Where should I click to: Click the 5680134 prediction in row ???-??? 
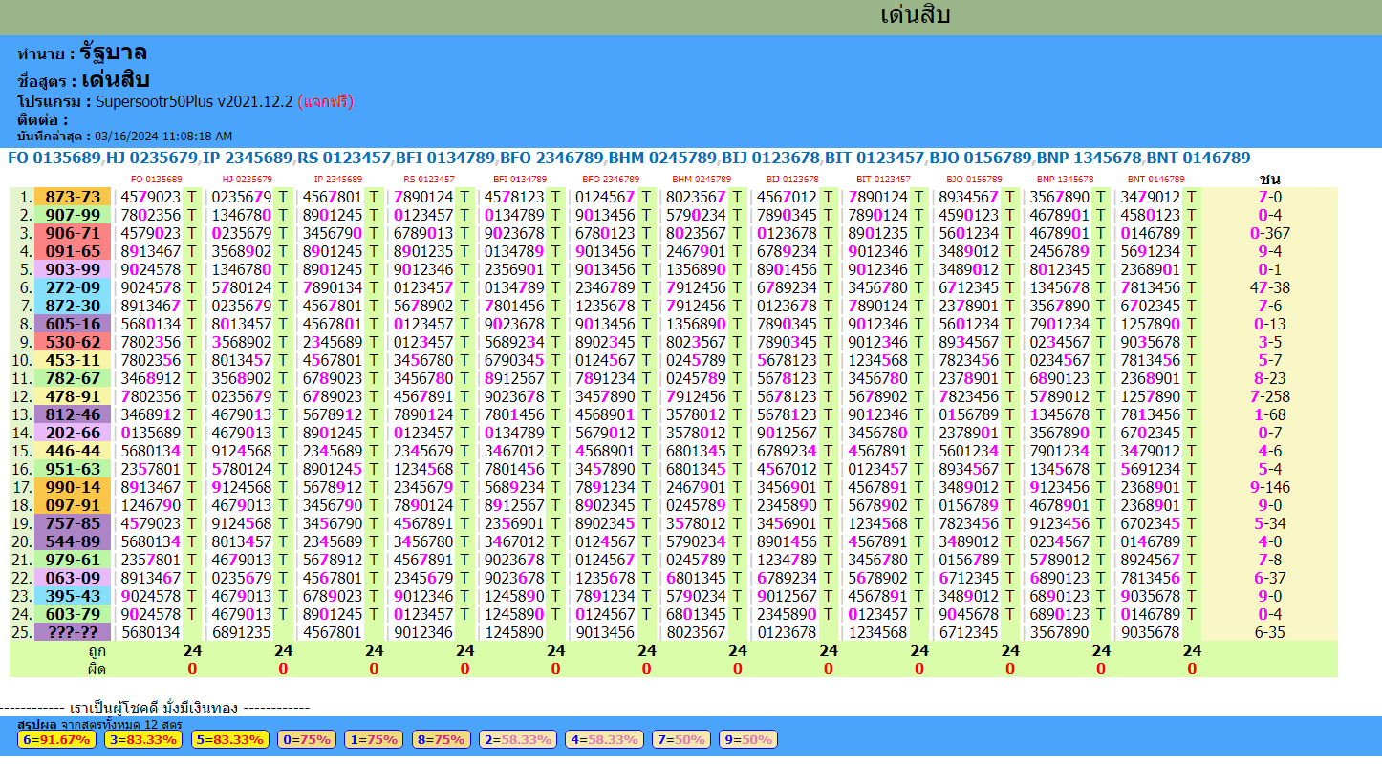click(151, 632)
